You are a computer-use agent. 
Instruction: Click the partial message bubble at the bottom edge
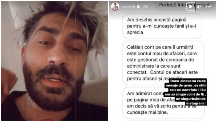point(163,121)
